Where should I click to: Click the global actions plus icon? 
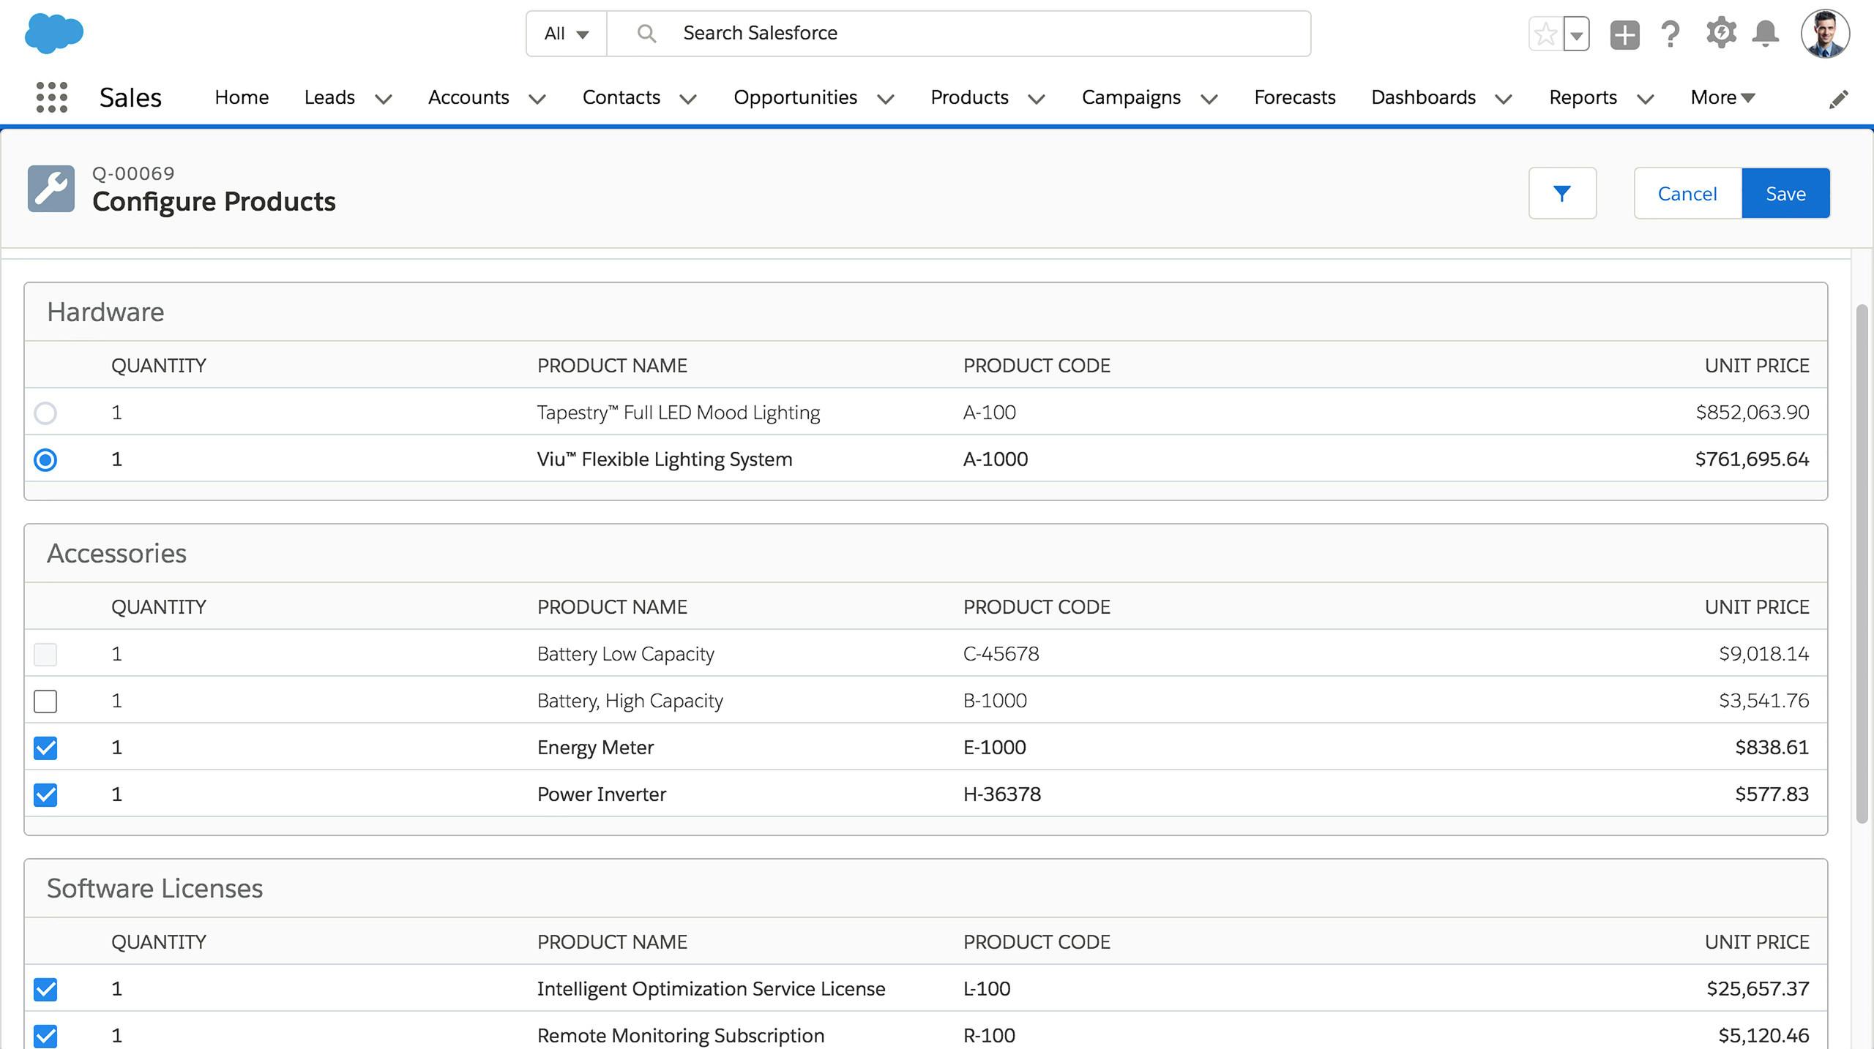coord(1624,34)
